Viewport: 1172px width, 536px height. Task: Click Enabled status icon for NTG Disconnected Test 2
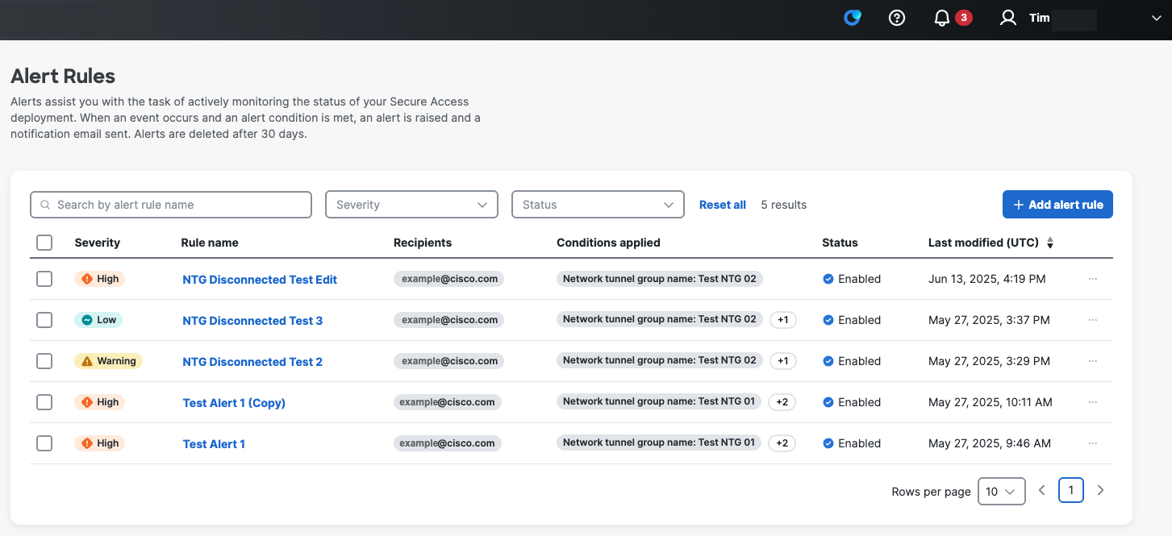[828, 361]
